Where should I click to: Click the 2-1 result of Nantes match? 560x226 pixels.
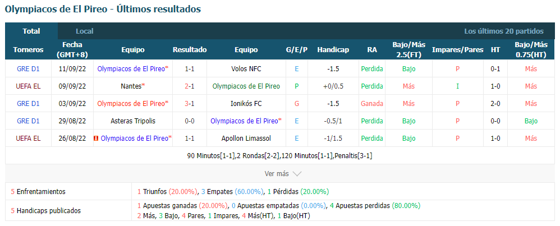pos(190,86)
